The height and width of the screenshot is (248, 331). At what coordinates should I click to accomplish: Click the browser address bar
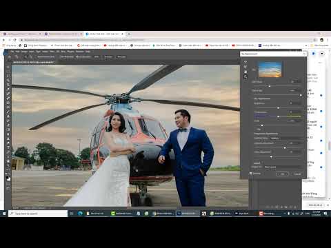tap(165, 40)
